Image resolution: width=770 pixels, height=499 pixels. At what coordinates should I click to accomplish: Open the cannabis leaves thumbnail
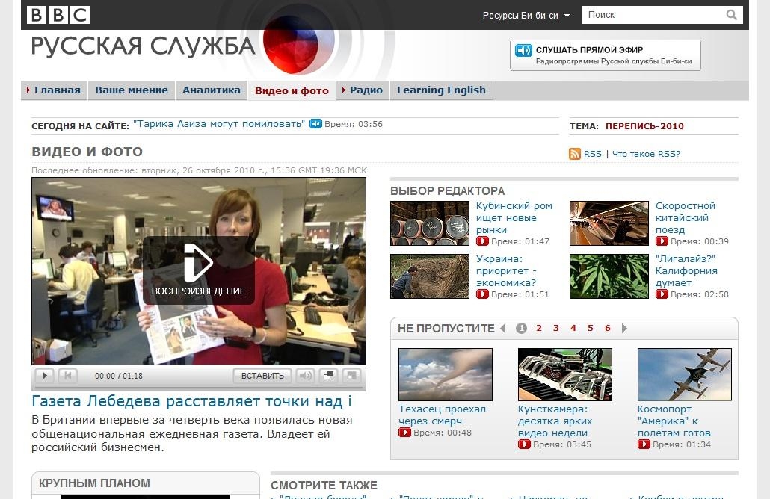(x=609, y=276)
